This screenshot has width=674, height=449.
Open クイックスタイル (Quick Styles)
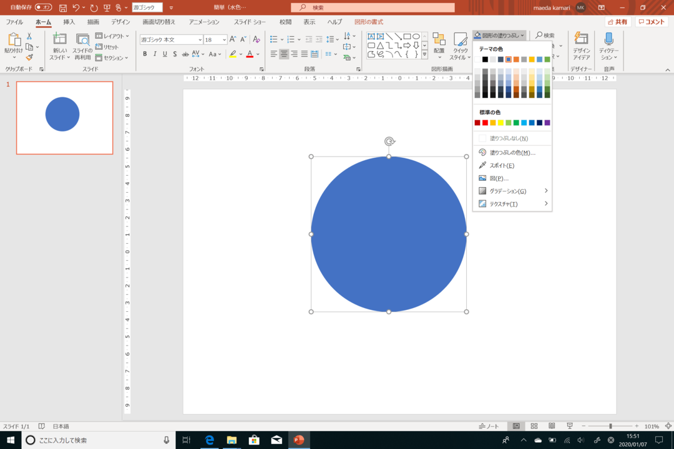pyautogui.click(x=460, y=46)
